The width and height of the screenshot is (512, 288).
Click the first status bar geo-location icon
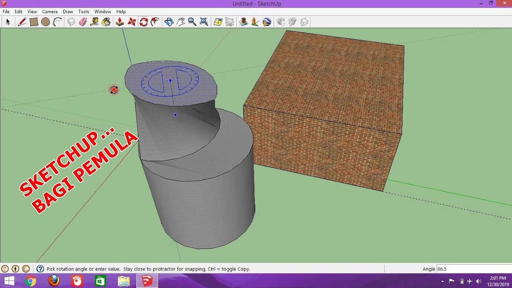(5, 269)
